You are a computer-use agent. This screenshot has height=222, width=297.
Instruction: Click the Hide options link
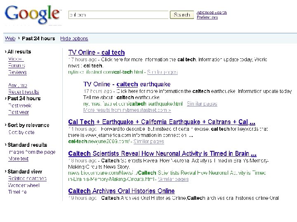(x=74, y=39)
